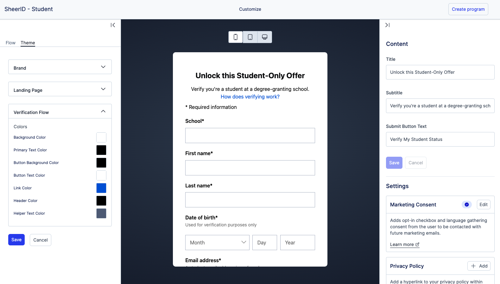Collapse the right Content panel arrow icon

387,25
